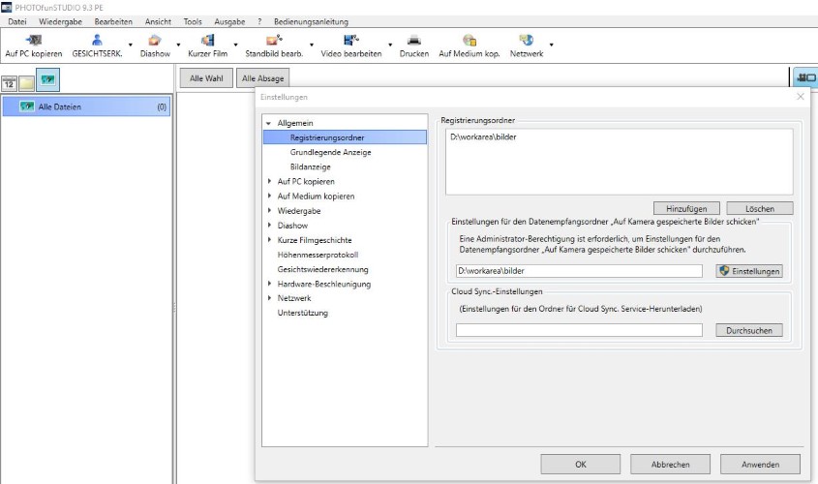The height and width of the screenshot is (484, 818).
Task: Click the camera icon at top right
Action: pyautogui.click(x=805, y=77)
